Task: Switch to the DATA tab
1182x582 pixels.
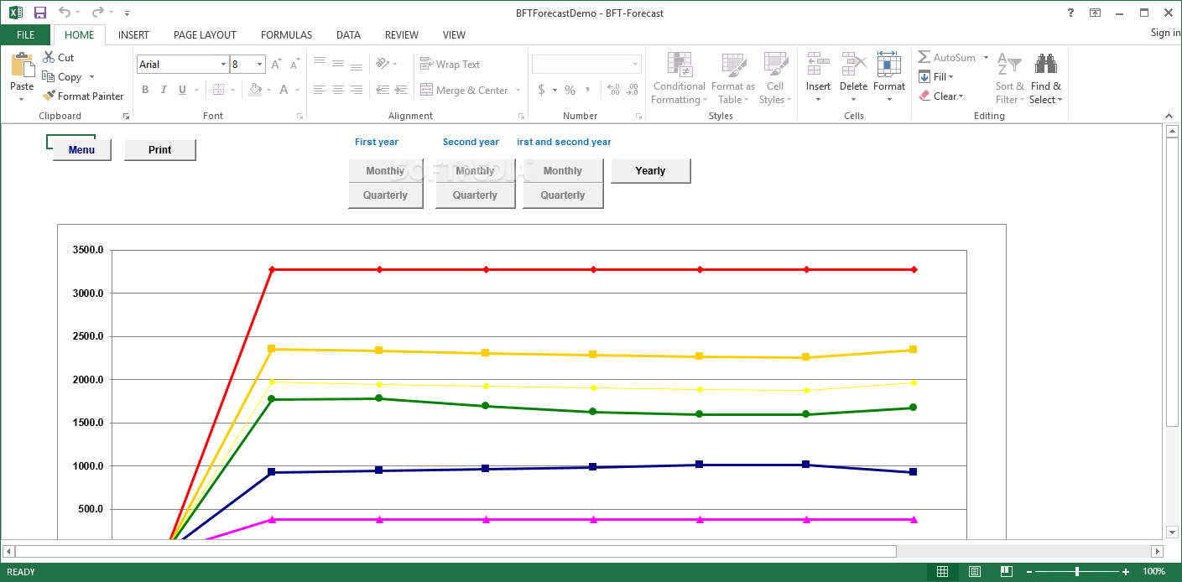Action: pos(348,34)
